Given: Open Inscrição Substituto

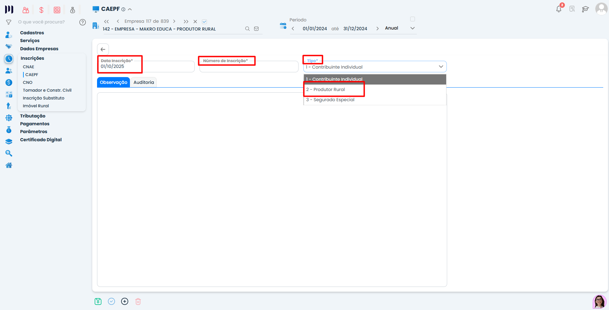Looking at the screenshot, I should click(x=43, y=98).
